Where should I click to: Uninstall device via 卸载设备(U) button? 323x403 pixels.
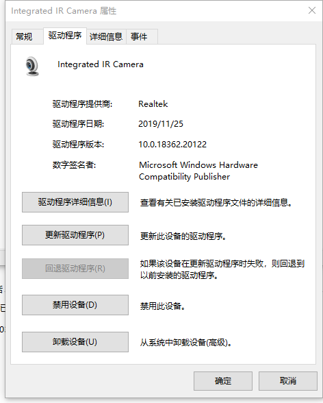pyautogui.click(x=75, y=342)
